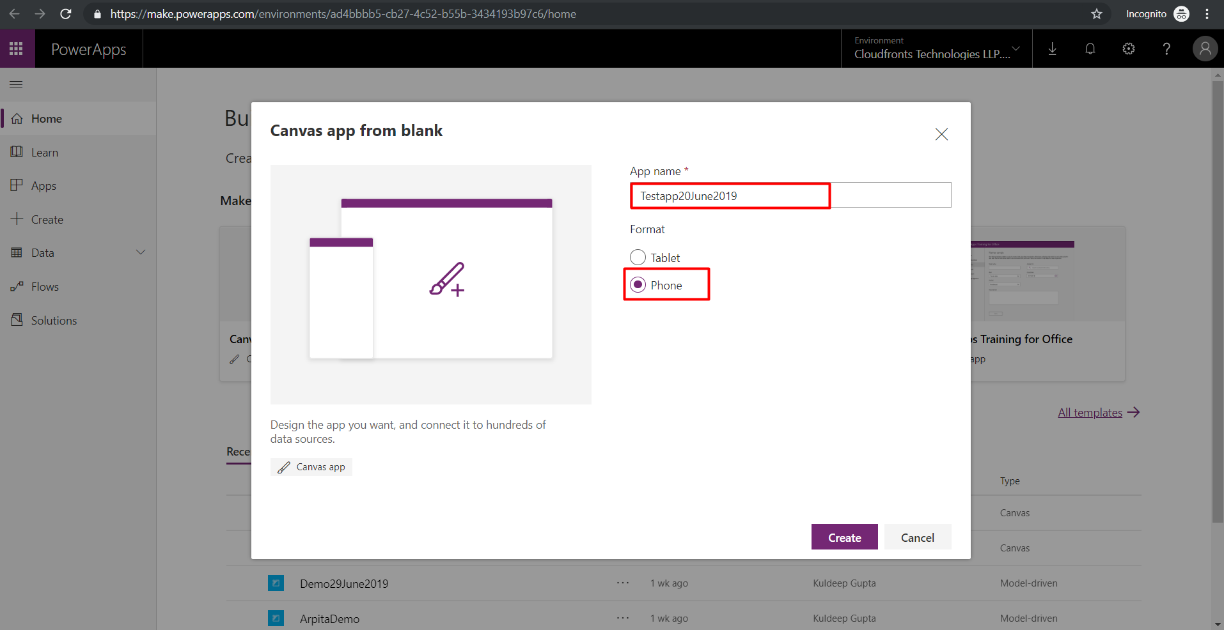
Task: Open the user account avatar
Action: (x=1205, y=49)
